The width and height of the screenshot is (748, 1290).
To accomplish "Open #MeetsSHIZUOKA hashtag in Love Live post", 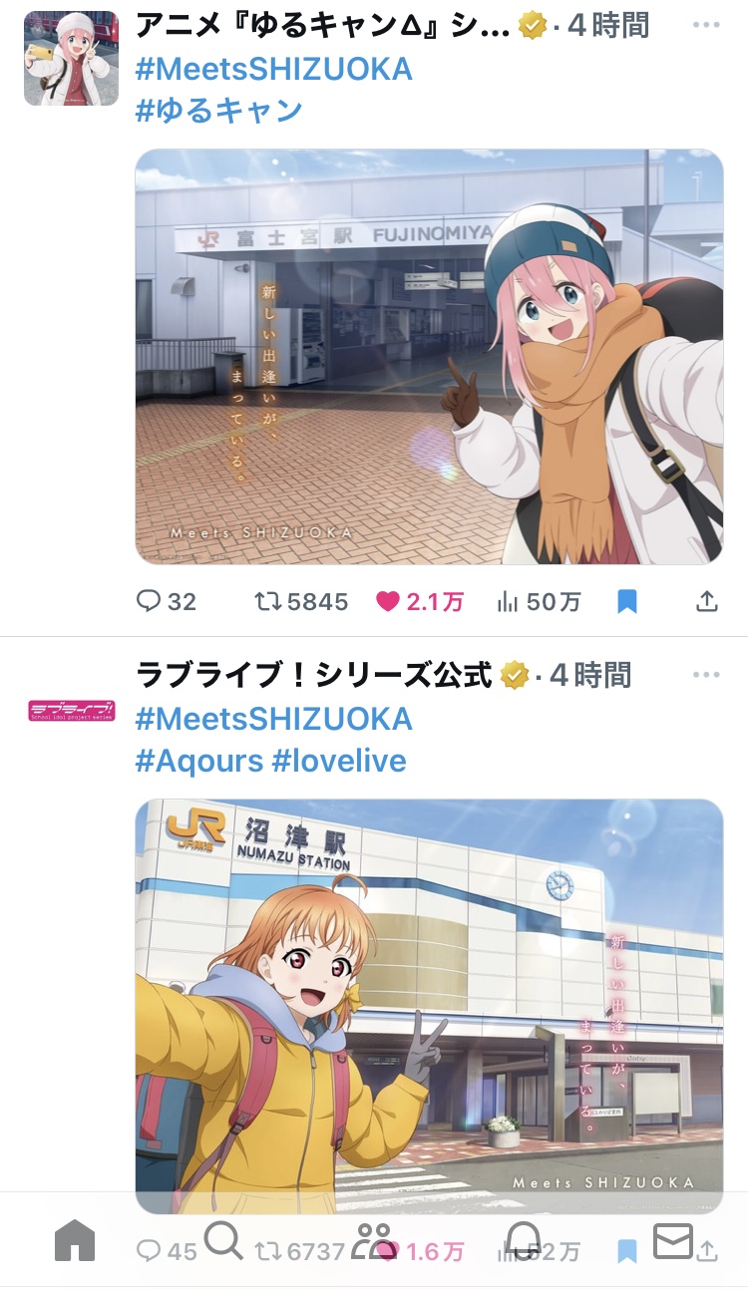I will (x=273, y=718).
